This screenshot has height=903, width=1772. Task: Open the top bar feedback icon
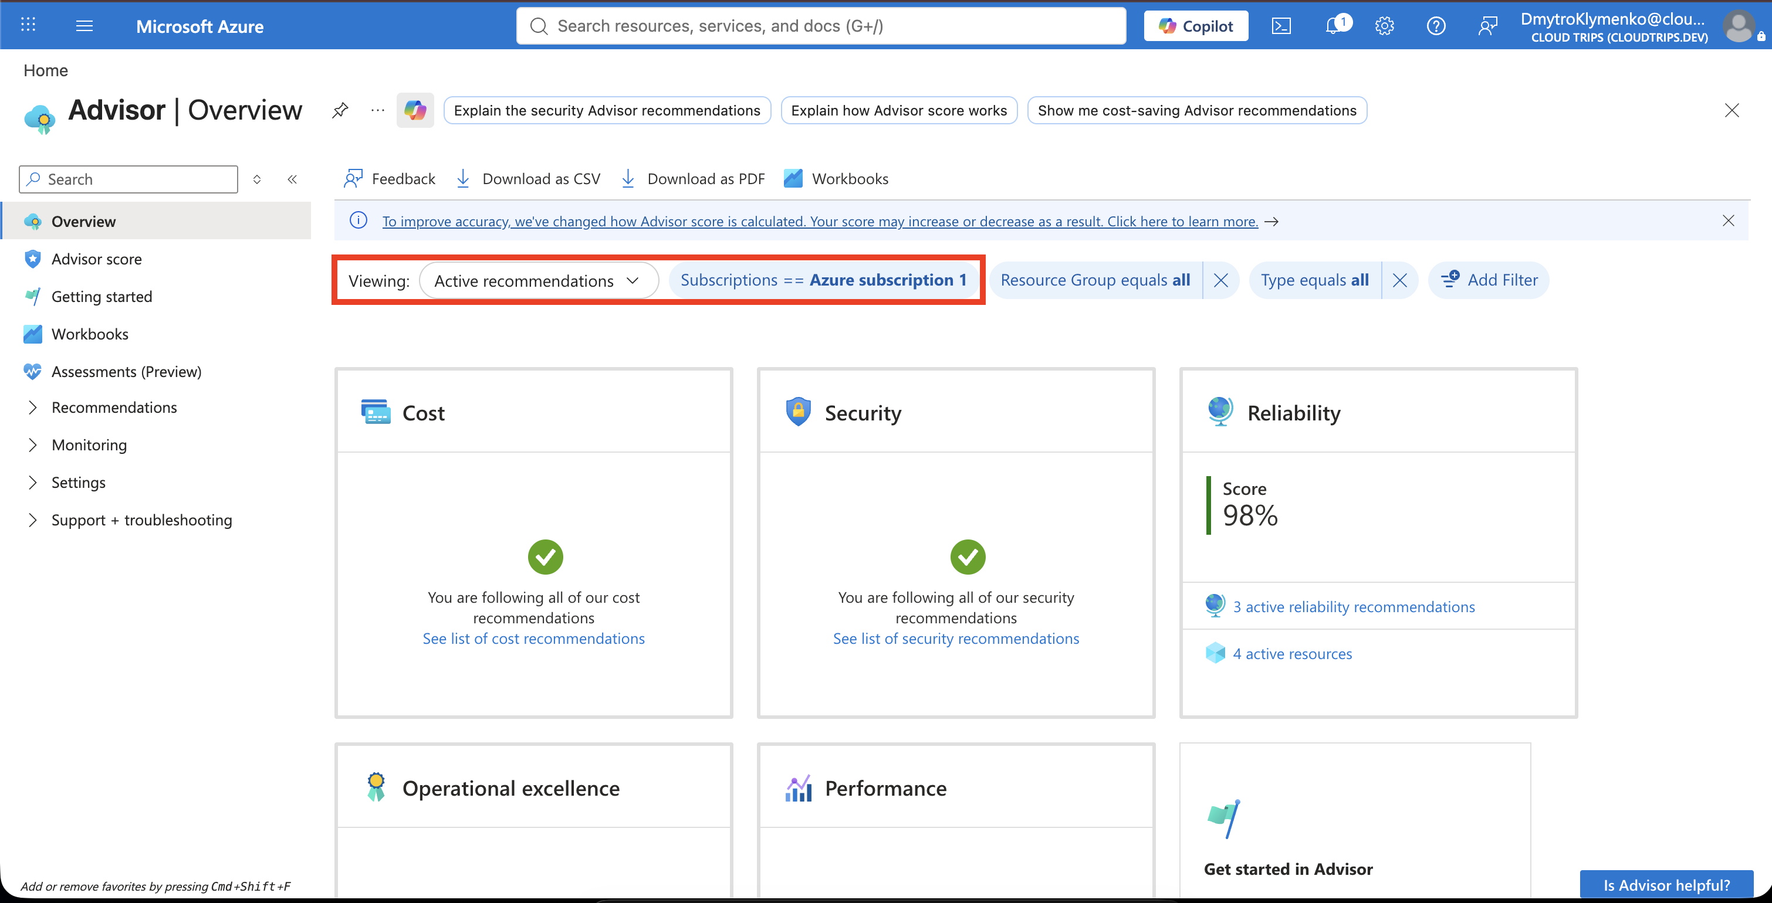1487,26
